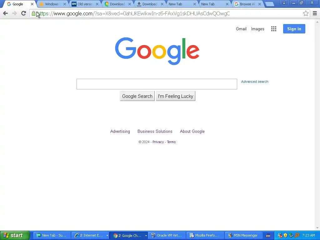The image size is (320, 240).
Task: Open the Images link
Action: 257,29
